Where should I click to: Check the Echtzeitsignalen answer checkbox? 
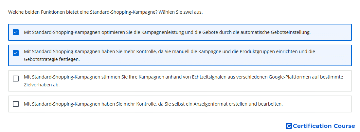(x=16, y=79)
